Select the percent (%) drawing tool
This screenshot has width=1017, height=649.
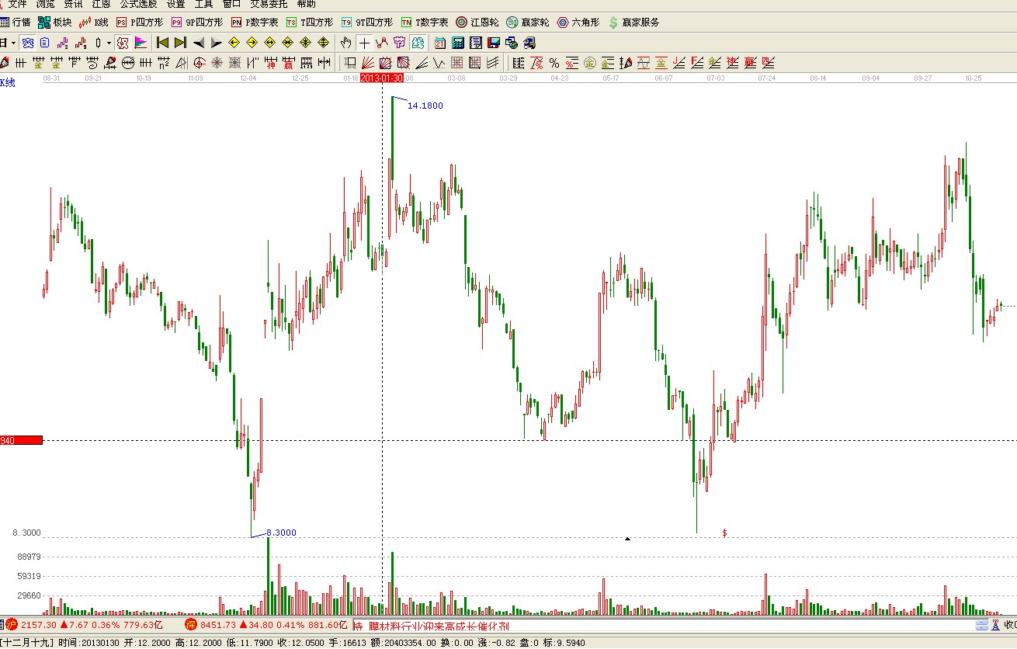(554, 63)
